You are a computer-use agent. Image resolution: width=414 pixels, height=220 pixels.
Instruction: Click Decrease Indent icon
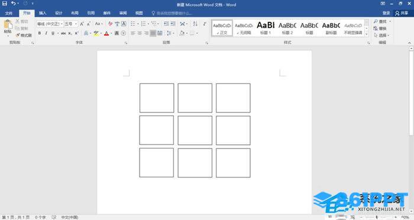(166, 24)
